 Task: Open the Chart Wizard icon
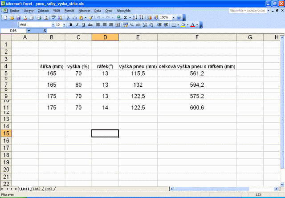click(x=149, y=17)
